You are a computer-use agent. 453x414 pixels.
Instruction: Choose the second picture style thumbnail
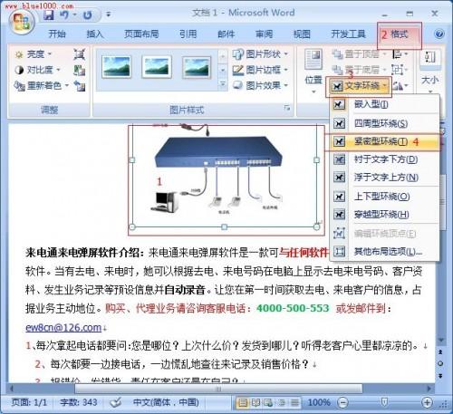157,67
